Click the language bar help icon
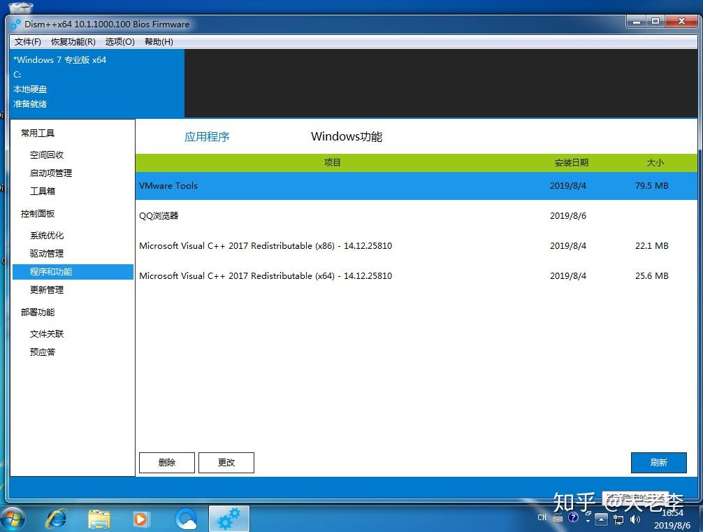The image size is (703, 532). [573, 517]
